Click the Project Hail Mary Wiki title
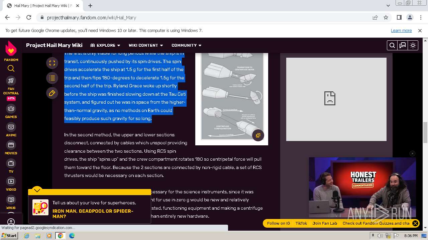Screen dimensions: 428x240 click(x=54, y=45)
